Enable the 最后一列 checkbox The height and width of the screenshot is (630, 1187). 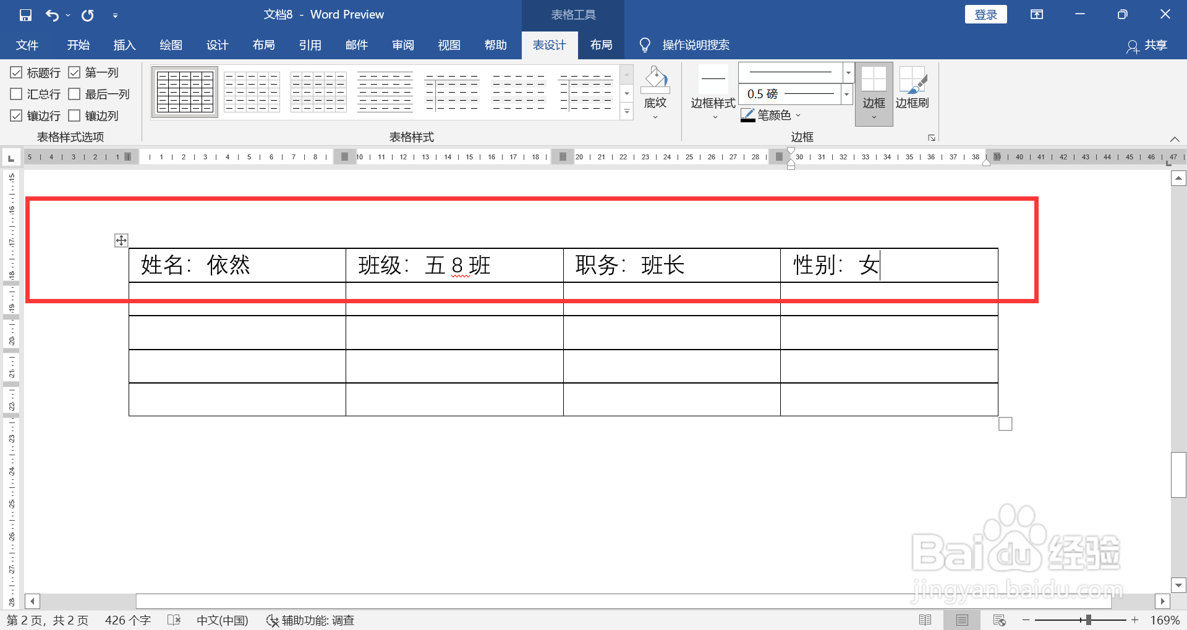74,94
